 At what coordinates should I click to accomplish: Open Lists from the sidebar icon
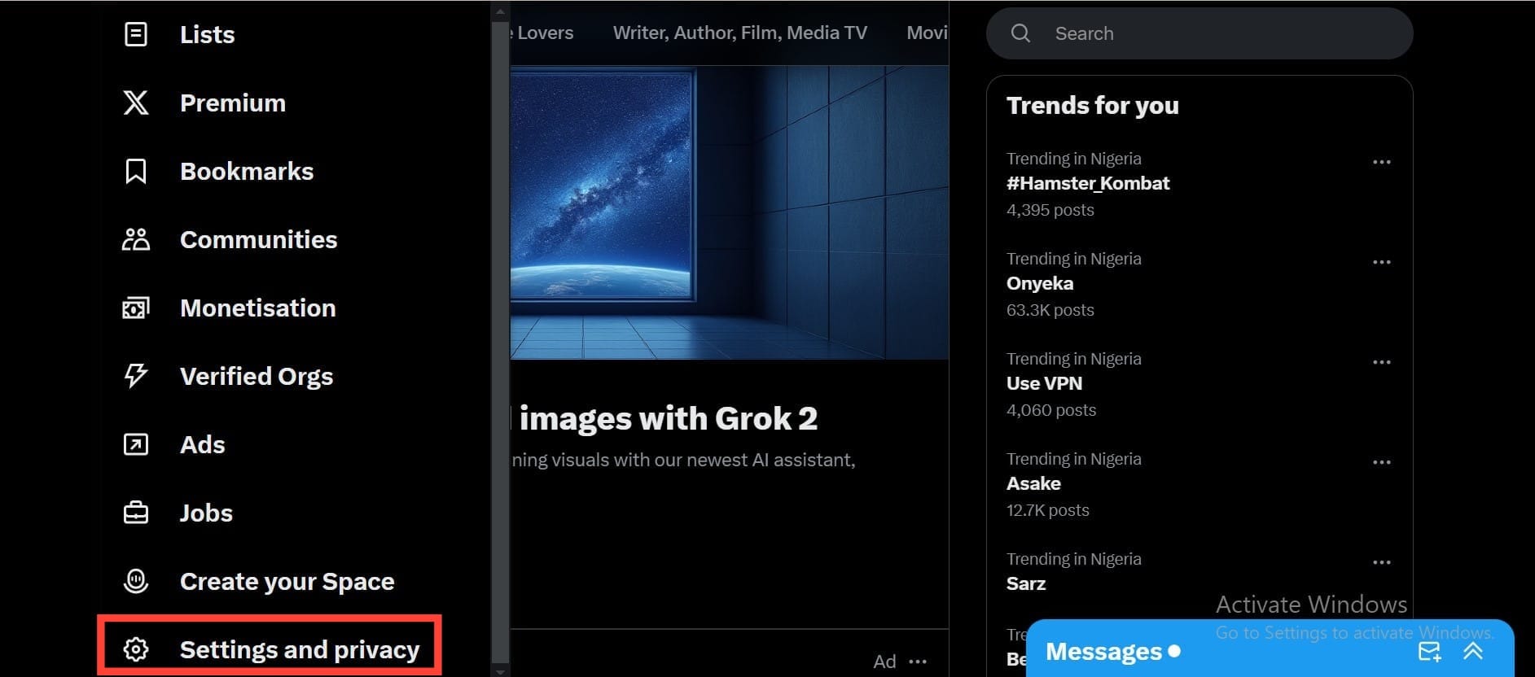click(135, 34)
